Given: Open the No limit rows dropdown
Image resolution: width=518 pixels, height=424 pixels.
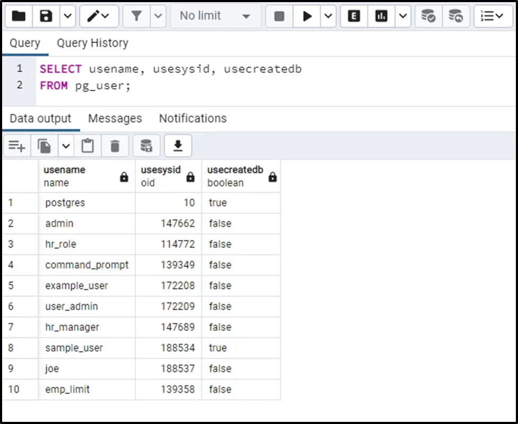Looking at the screenshot, I should pos(215,16).
